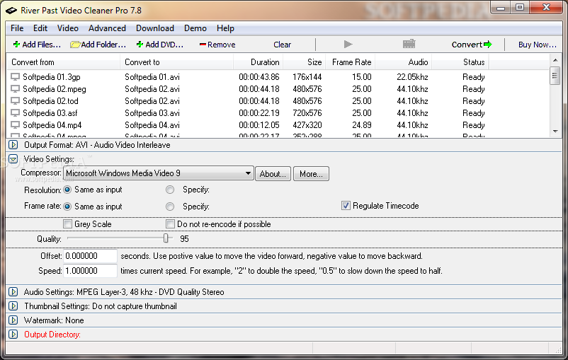568x360 pixels.
Task: Click the Speed input field
Action: tap(90, 271)
